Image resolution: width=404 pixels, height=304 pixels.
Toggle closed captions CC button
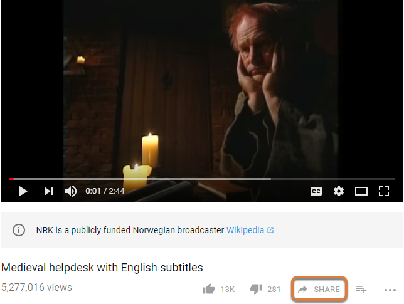point(316,191)
